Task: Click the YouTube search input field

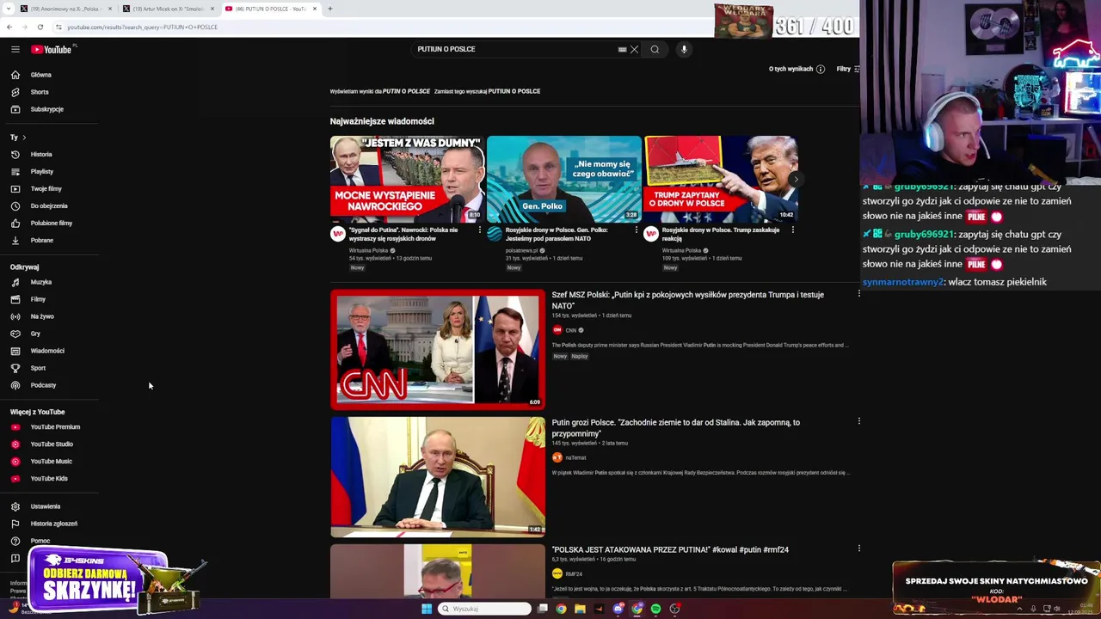Action: tap(516, 49)
